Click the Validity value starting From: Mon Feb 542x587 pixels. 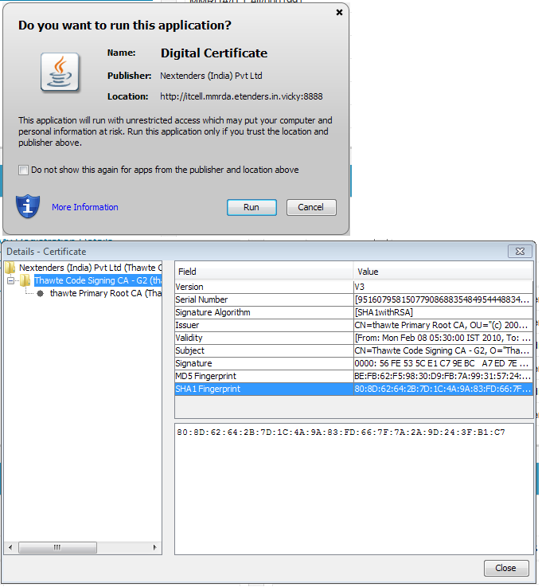pyautogui.click(x=443, y=338)
